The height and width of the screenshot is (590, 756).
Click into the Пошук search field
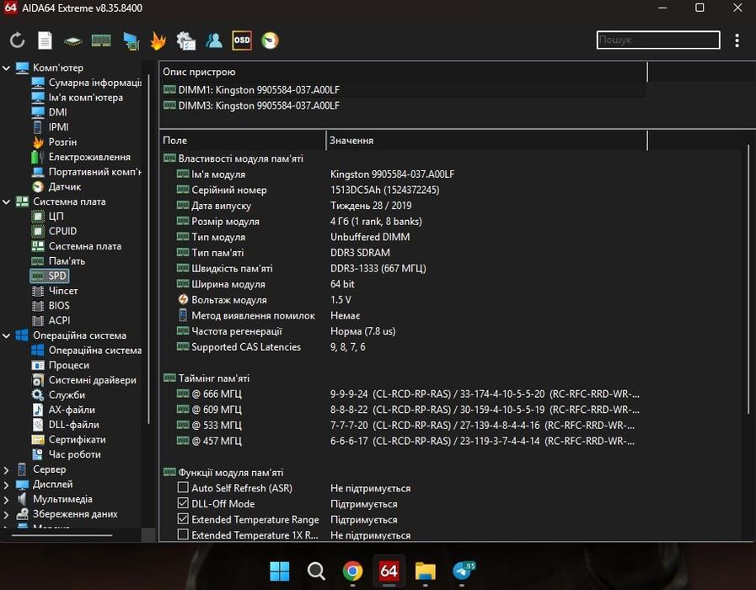pyautogui.click(x=658, y=40)
